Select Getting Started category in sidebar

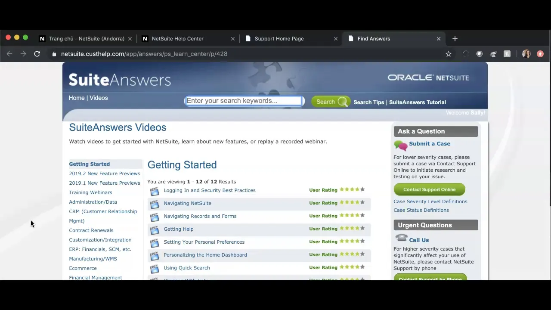pos(89,164)
